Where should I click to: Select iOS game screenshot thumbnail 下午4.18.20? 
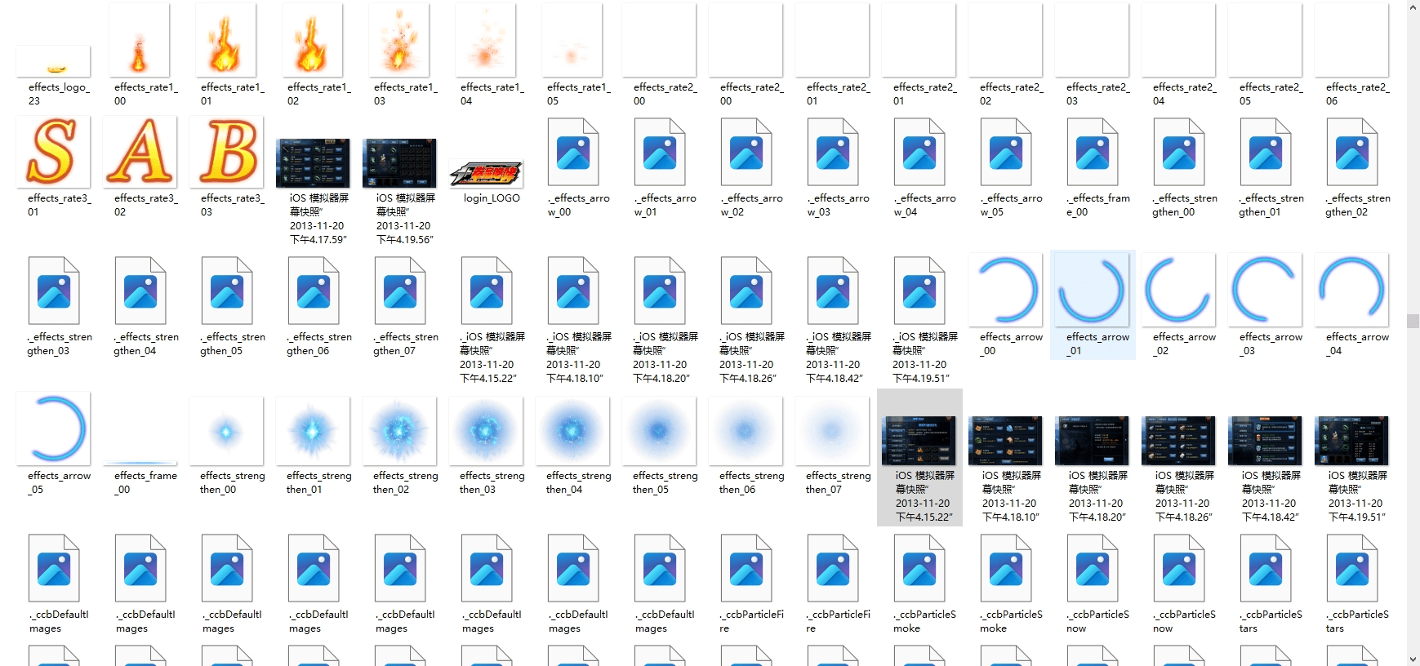[1092, 441]
